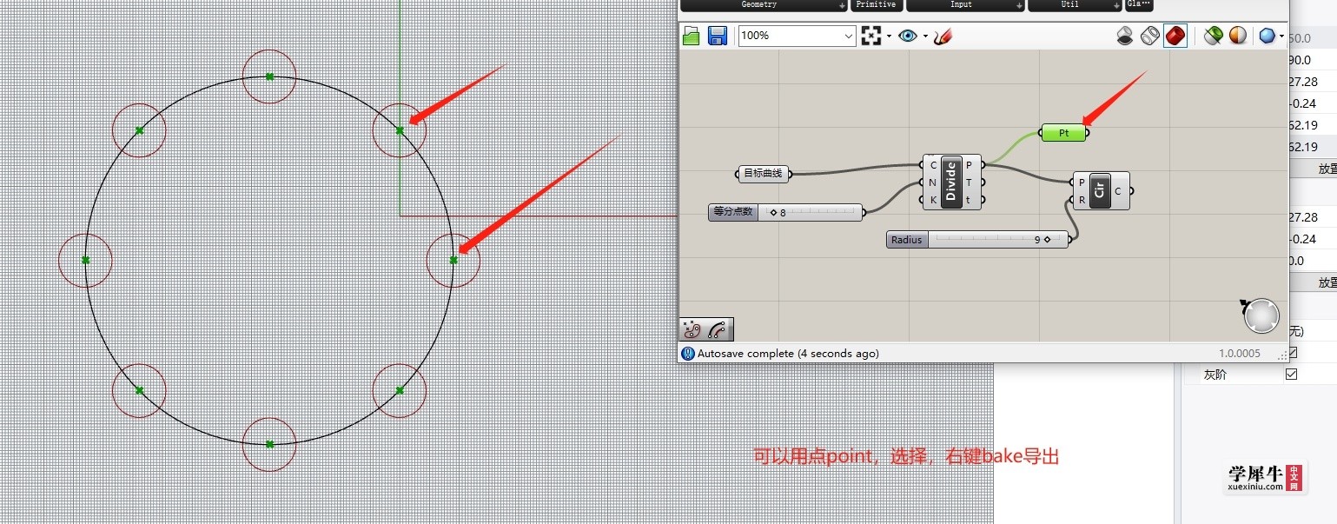Click the Radius slider track
Viewport: 1337px width, 524px height.
tap(998, 240)
